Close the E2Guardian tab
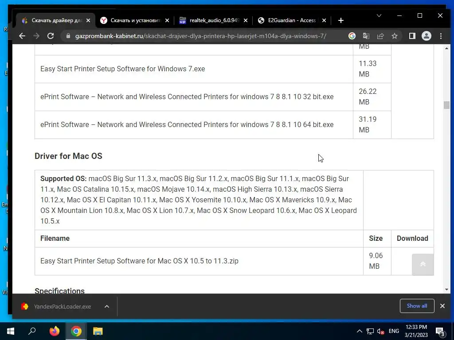454x340 pixels. (324, 20)
